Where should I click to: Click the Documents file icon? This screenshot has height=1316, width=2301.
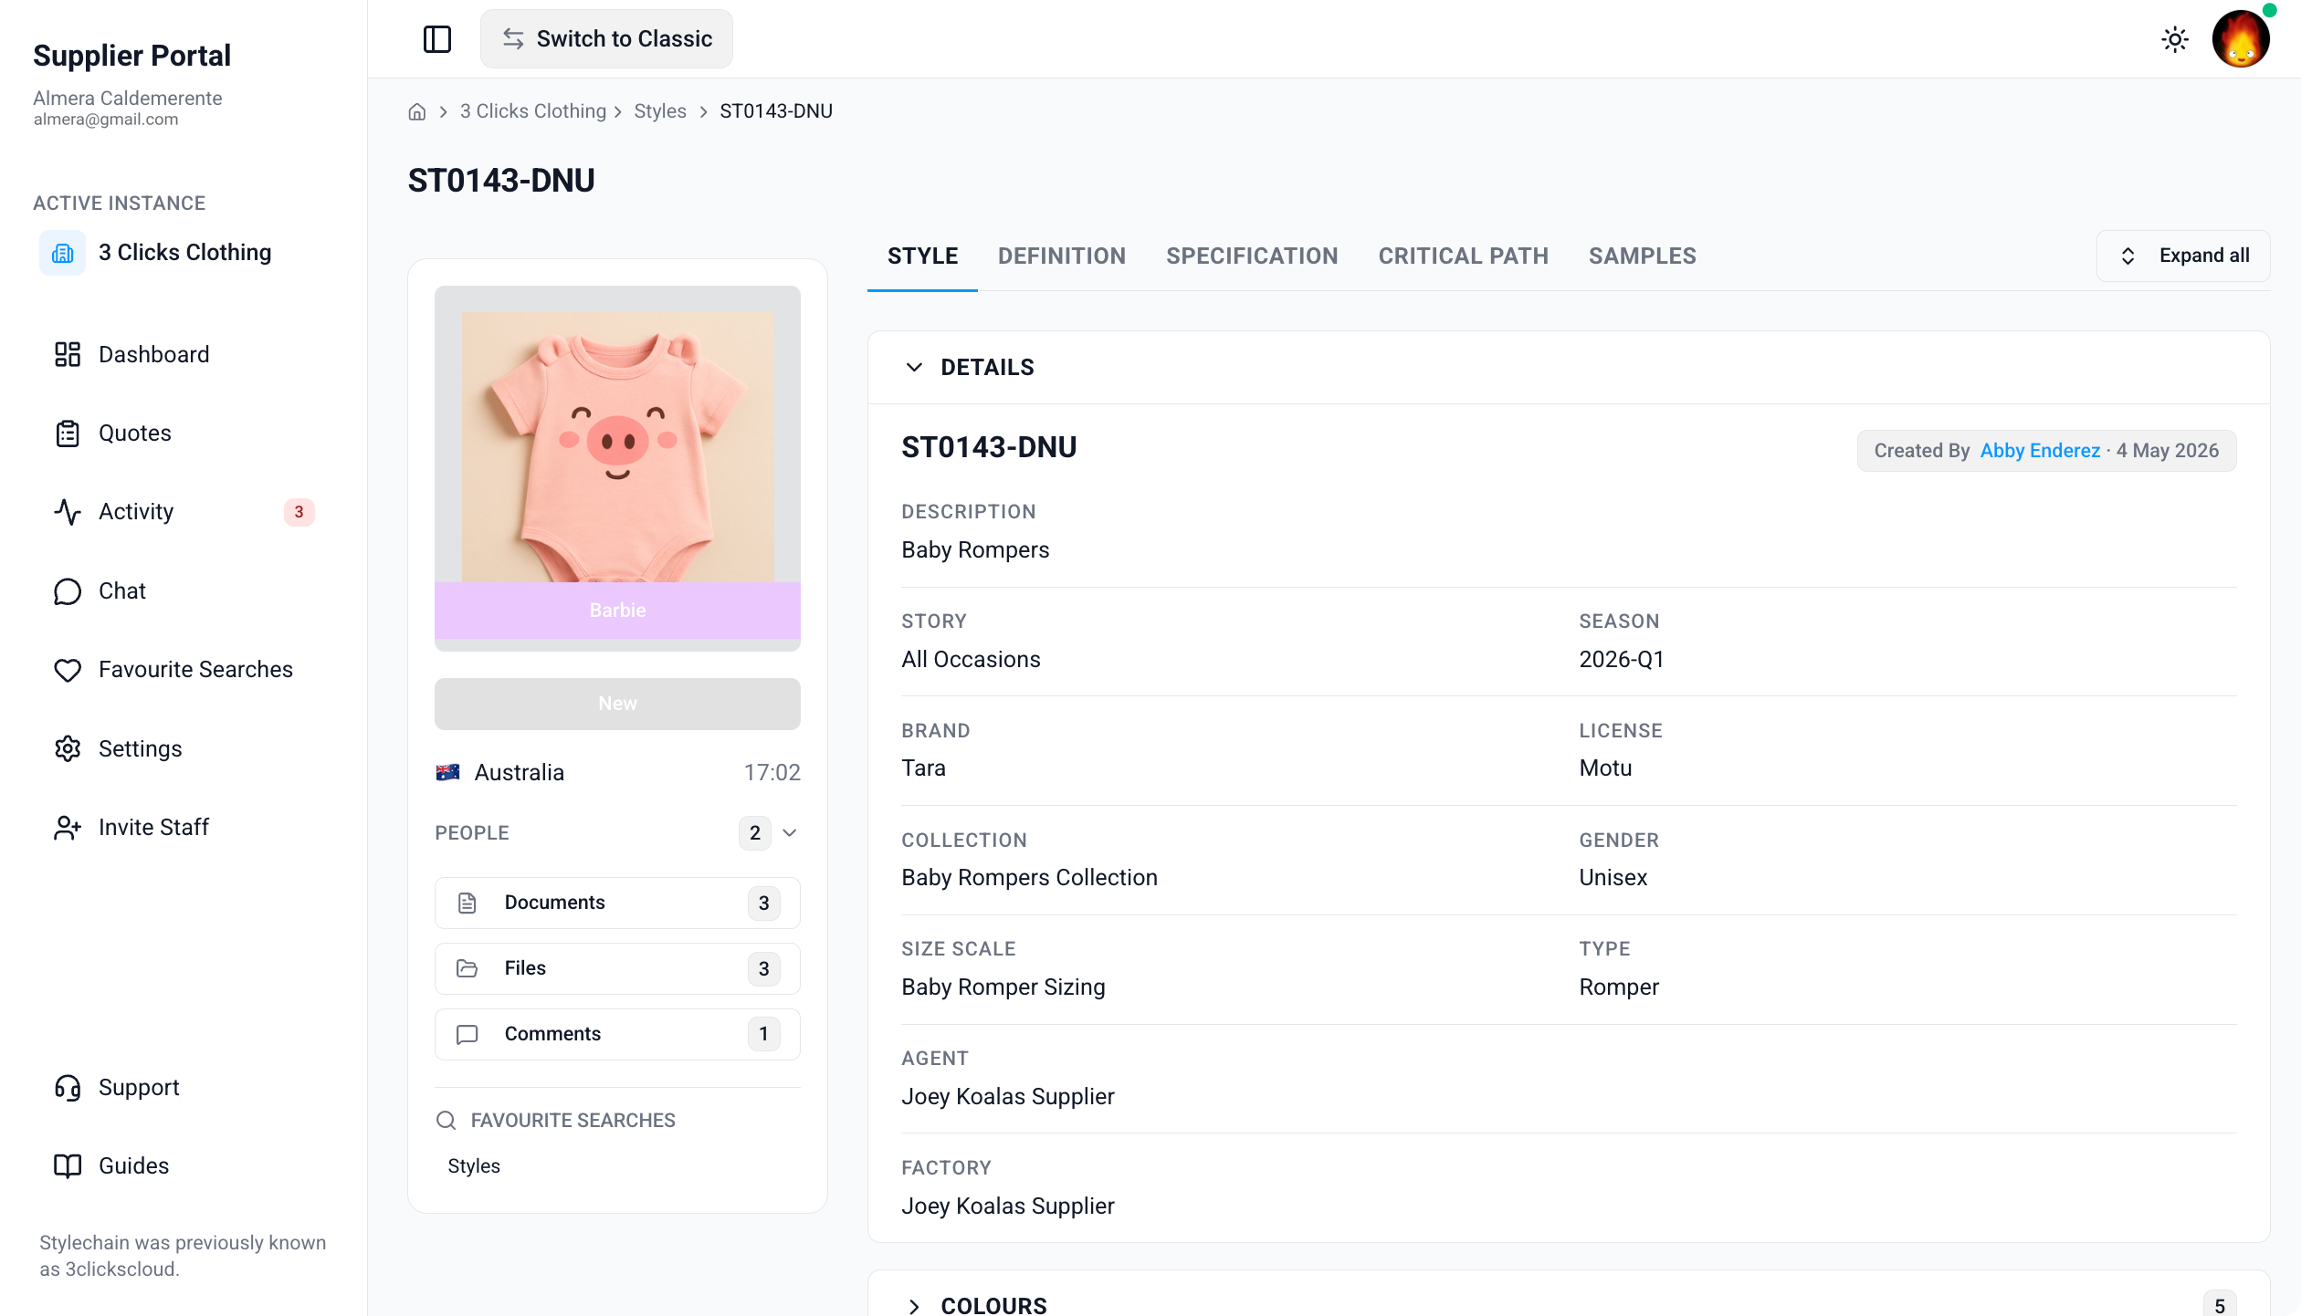pos(467,903)
